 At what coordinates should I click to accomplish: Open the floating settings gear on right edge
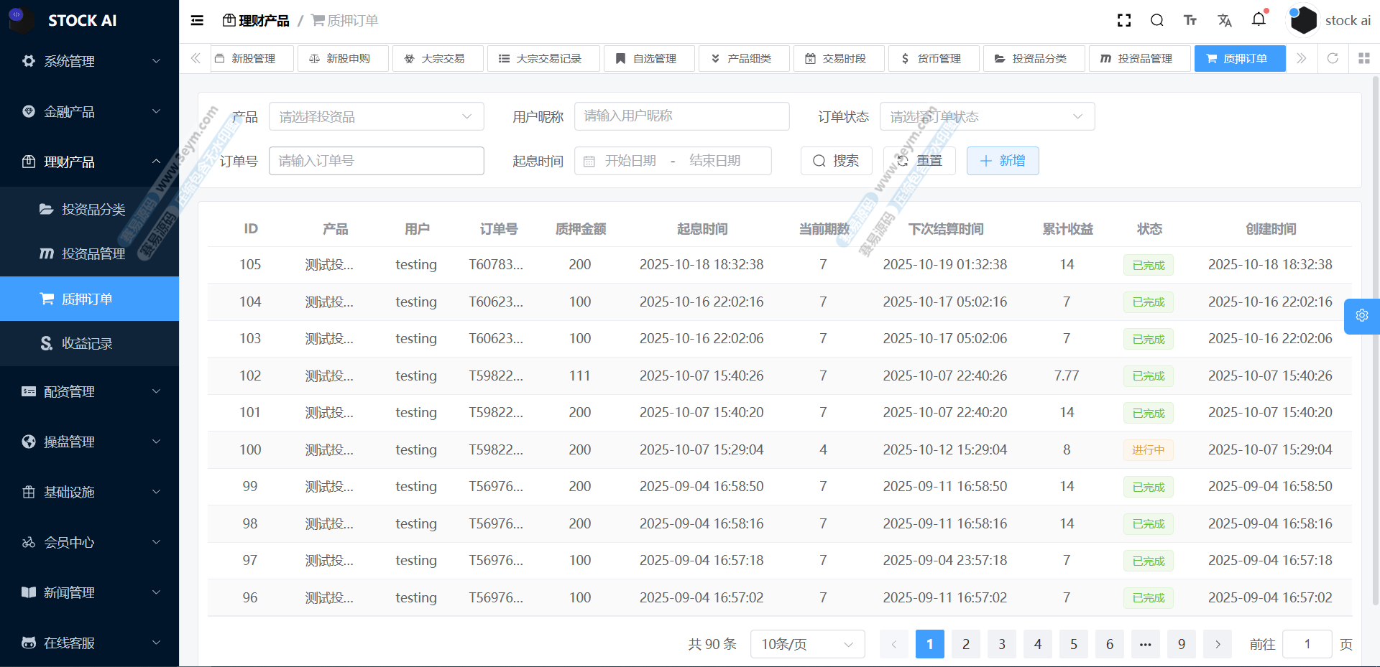tap(1361, 316)
